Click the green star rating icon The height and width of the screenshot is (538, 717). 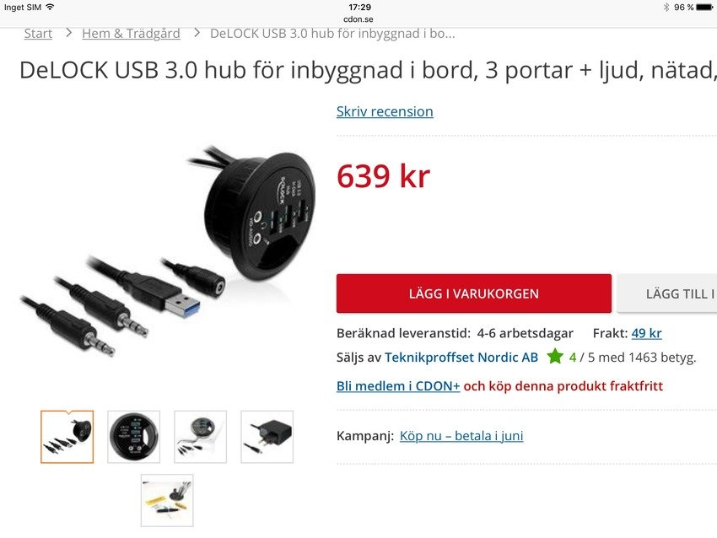pyautogui.click(x=555, y=356)
